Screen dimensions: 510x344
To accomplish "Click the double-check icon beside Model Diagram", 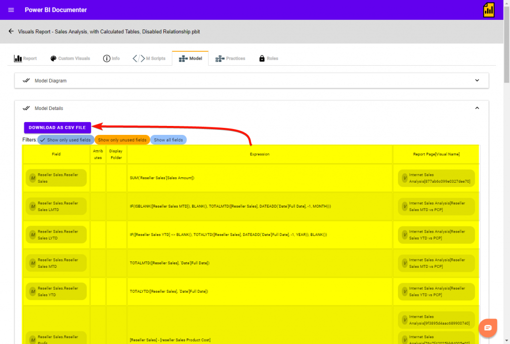I will click(26, 81).
